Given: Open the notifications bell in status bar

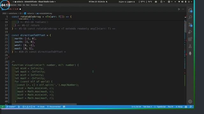Looking at the screenshot, I should (x=191, y=107).
